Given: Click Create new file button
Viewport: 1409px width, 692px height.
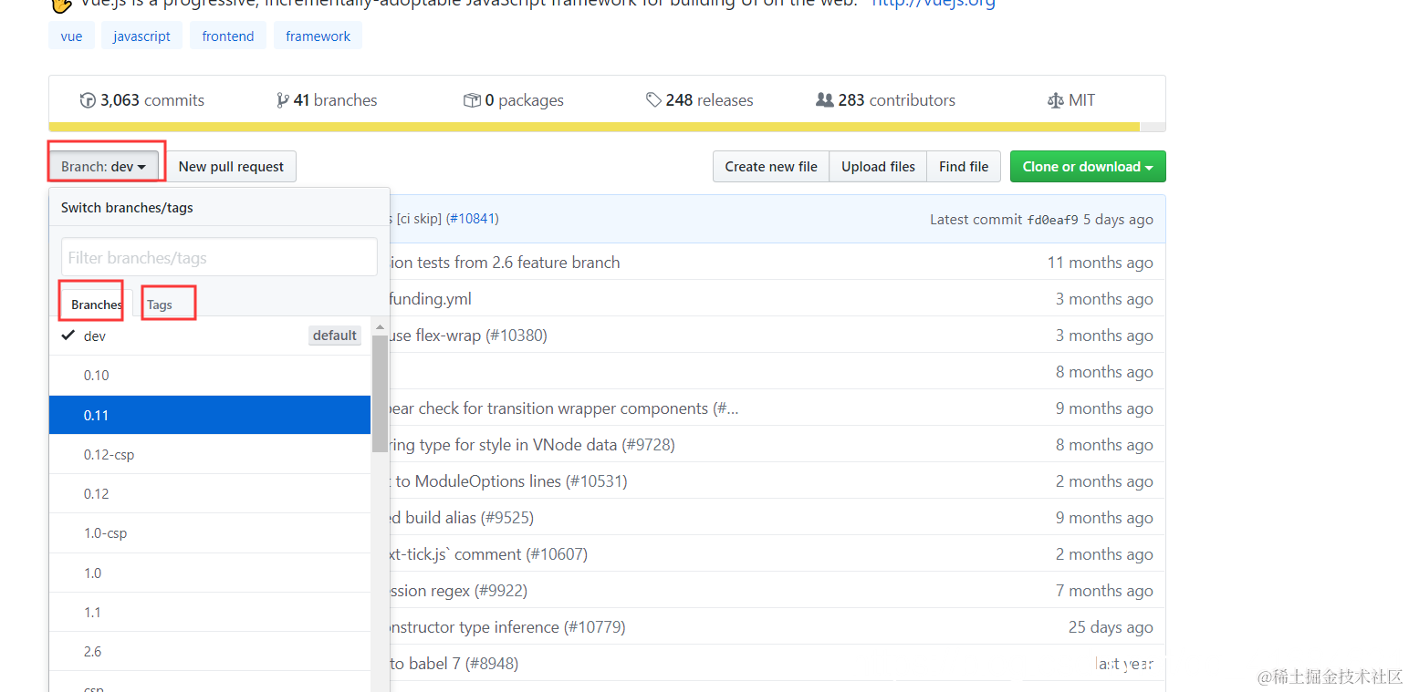Looking at the screenshot, I should 771,167.
